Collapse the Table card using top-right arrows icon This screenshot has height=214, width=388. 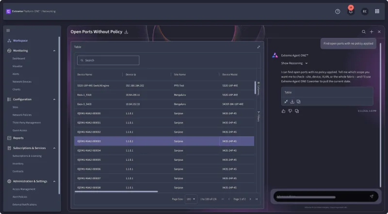[259, 47]
